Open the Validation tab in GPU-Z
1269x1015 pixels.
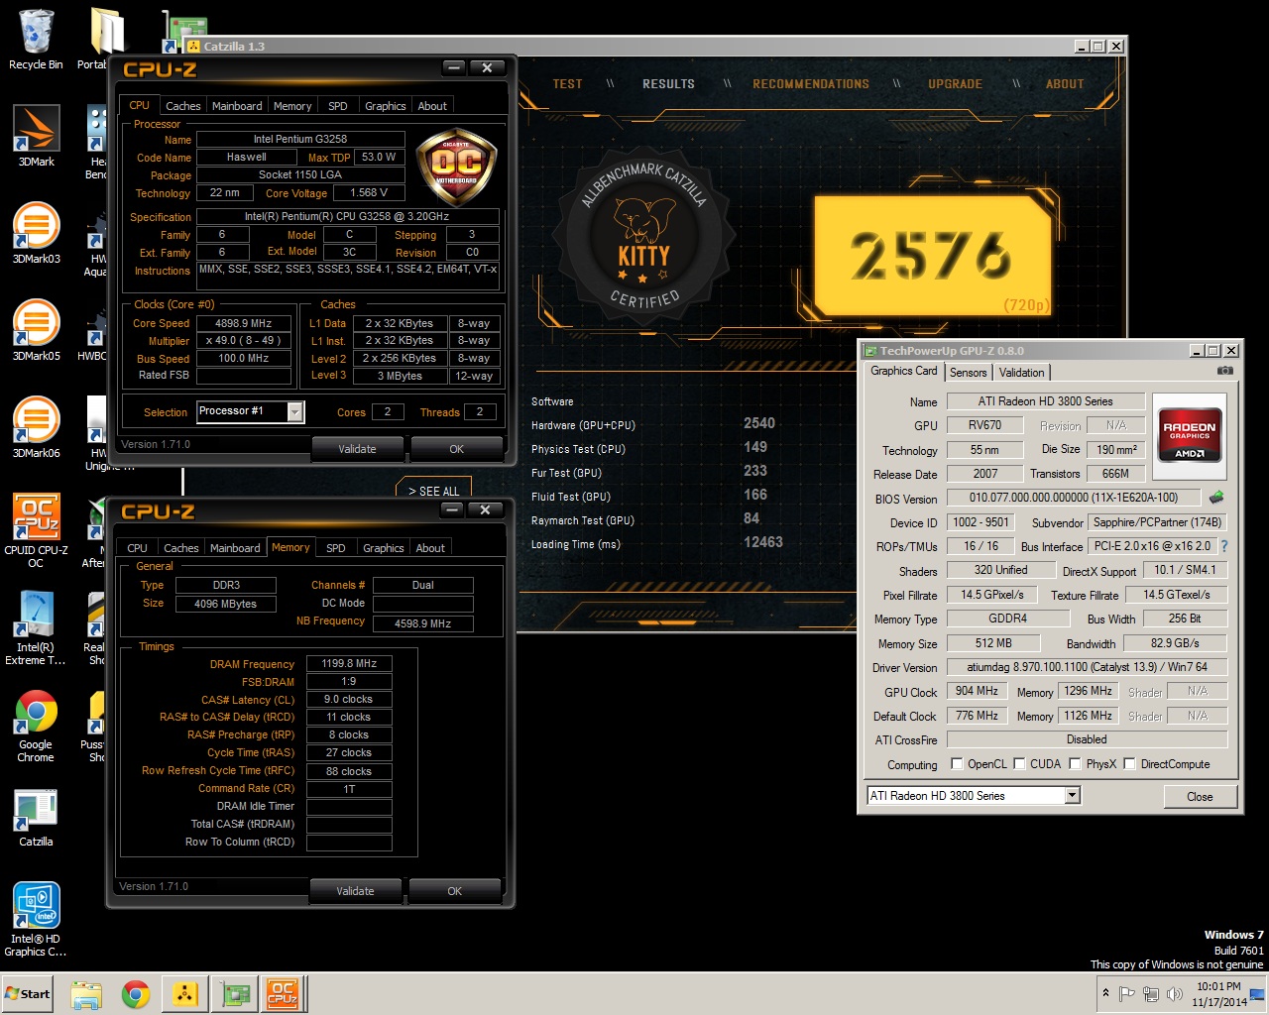point(1021,373)
